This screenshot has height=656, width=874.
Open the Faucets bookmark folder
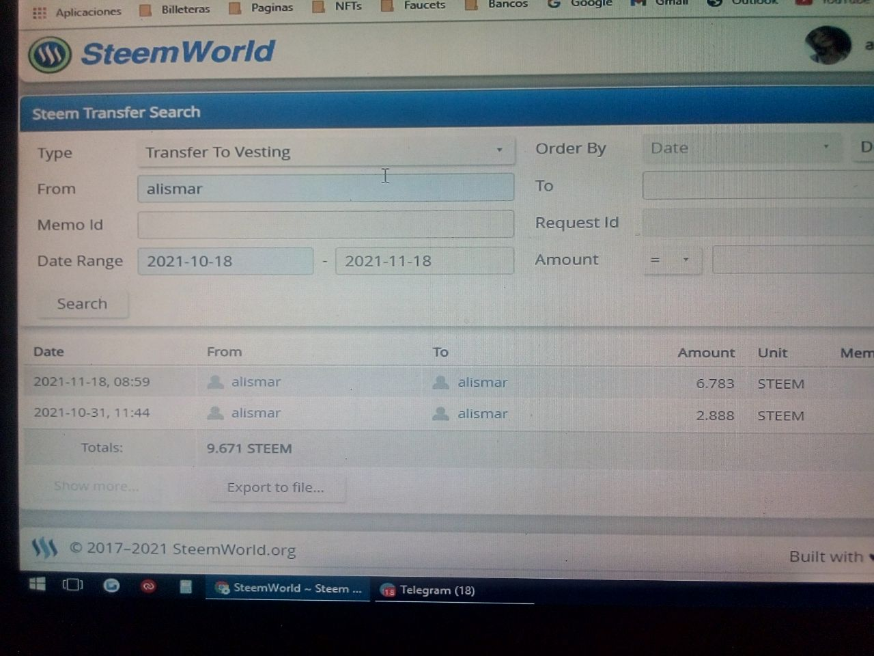click(x=414, y=5)
